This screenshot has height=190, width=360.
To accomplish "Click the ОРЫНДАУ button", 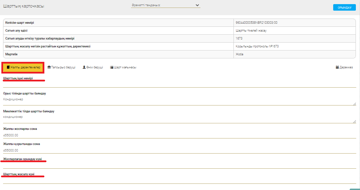I will (x=344, y=8).
